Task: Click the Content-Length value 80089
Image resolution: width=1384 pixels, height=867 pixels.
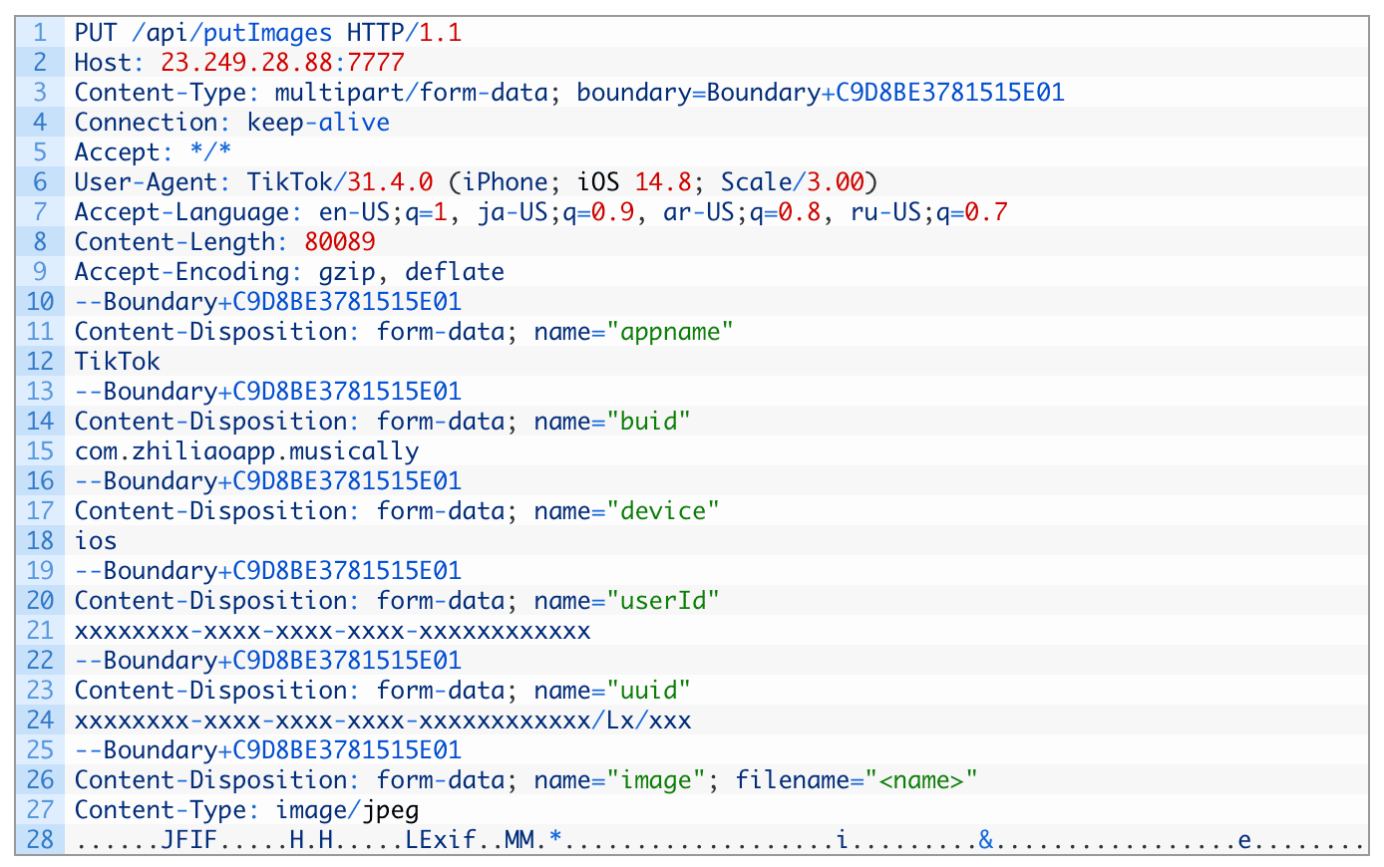Action: click(340, 242)
